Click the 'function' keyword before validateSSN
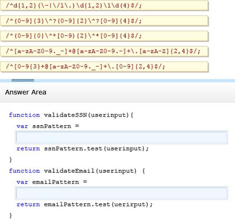Viewport: 235px width, 222px height. coord(24,115)
